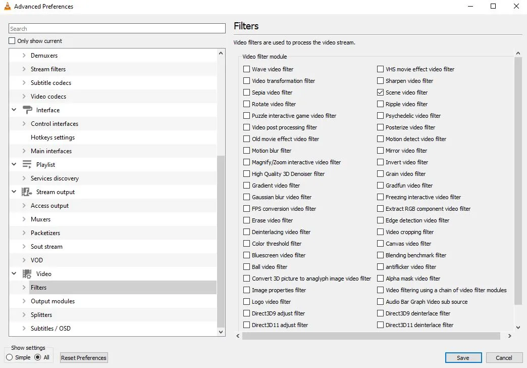527x368 pixels.
Task: Click the tree view scrollbar thumb
Action: point(221,241)
